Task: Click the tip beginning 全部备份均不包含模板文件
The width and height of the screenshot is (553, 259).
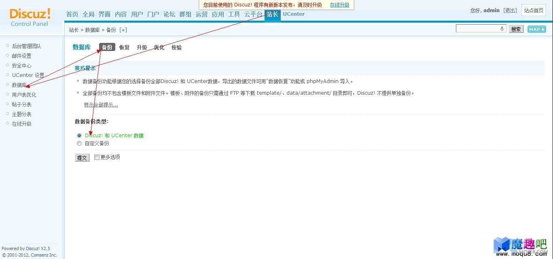Action: tap(248, 93)
